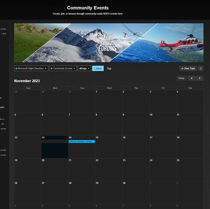Create a New Topic
The image size is (210, 209).
[x=188, y=69]
